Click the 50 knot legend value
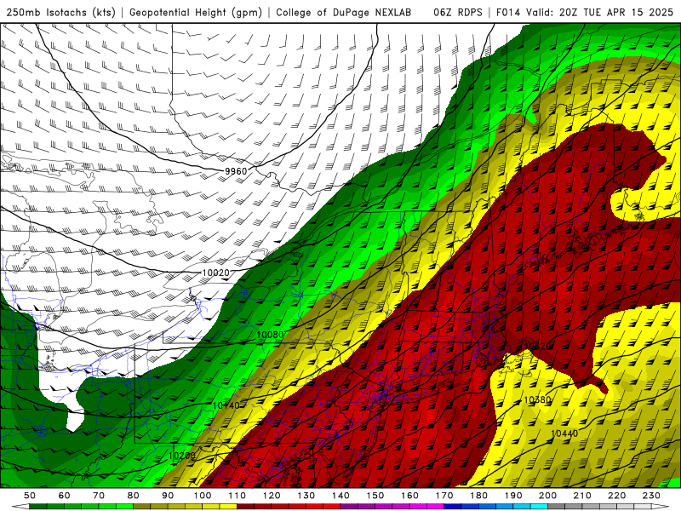 (30, 496)
